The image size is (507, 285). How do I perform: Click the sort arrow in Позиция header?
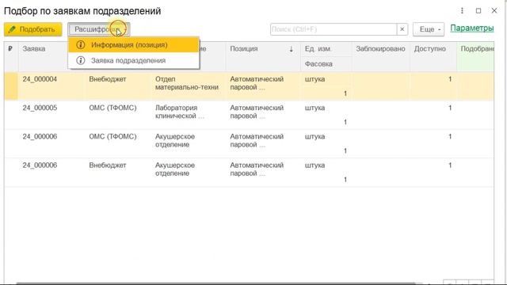(x=291, y=49)
